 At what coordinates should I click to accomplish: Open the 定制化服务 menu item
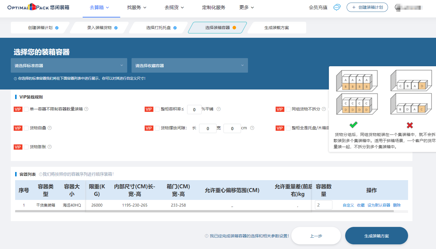[x=214, y=8]
